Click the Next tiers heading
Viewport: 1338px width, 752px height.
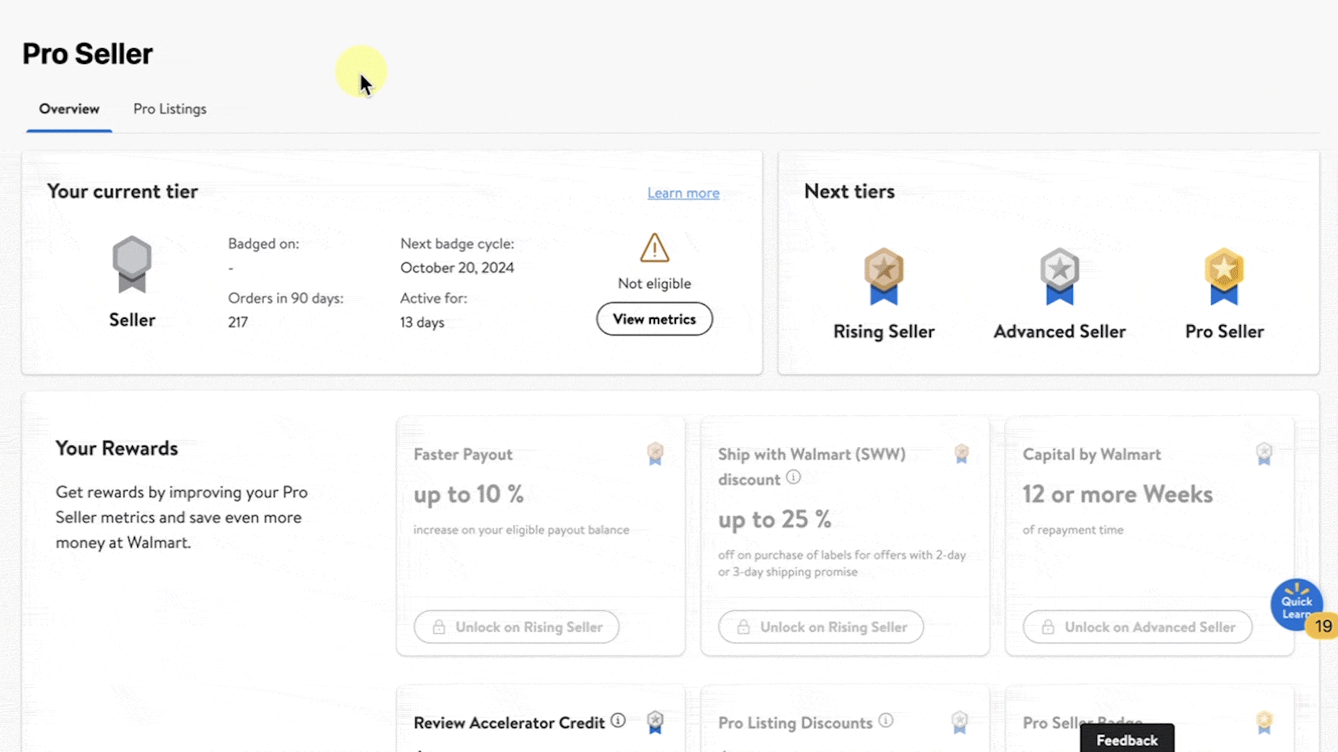[849, 191]
